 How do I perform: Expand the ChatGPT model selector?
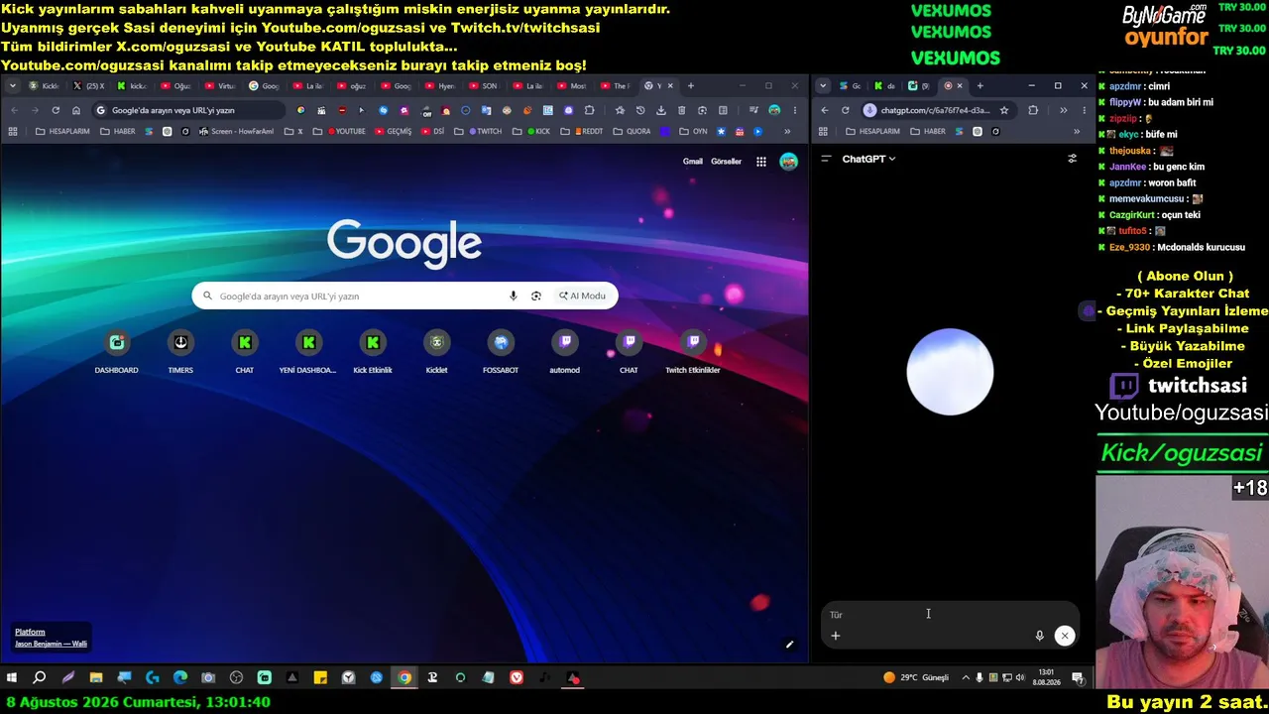[x=868, y=159]
